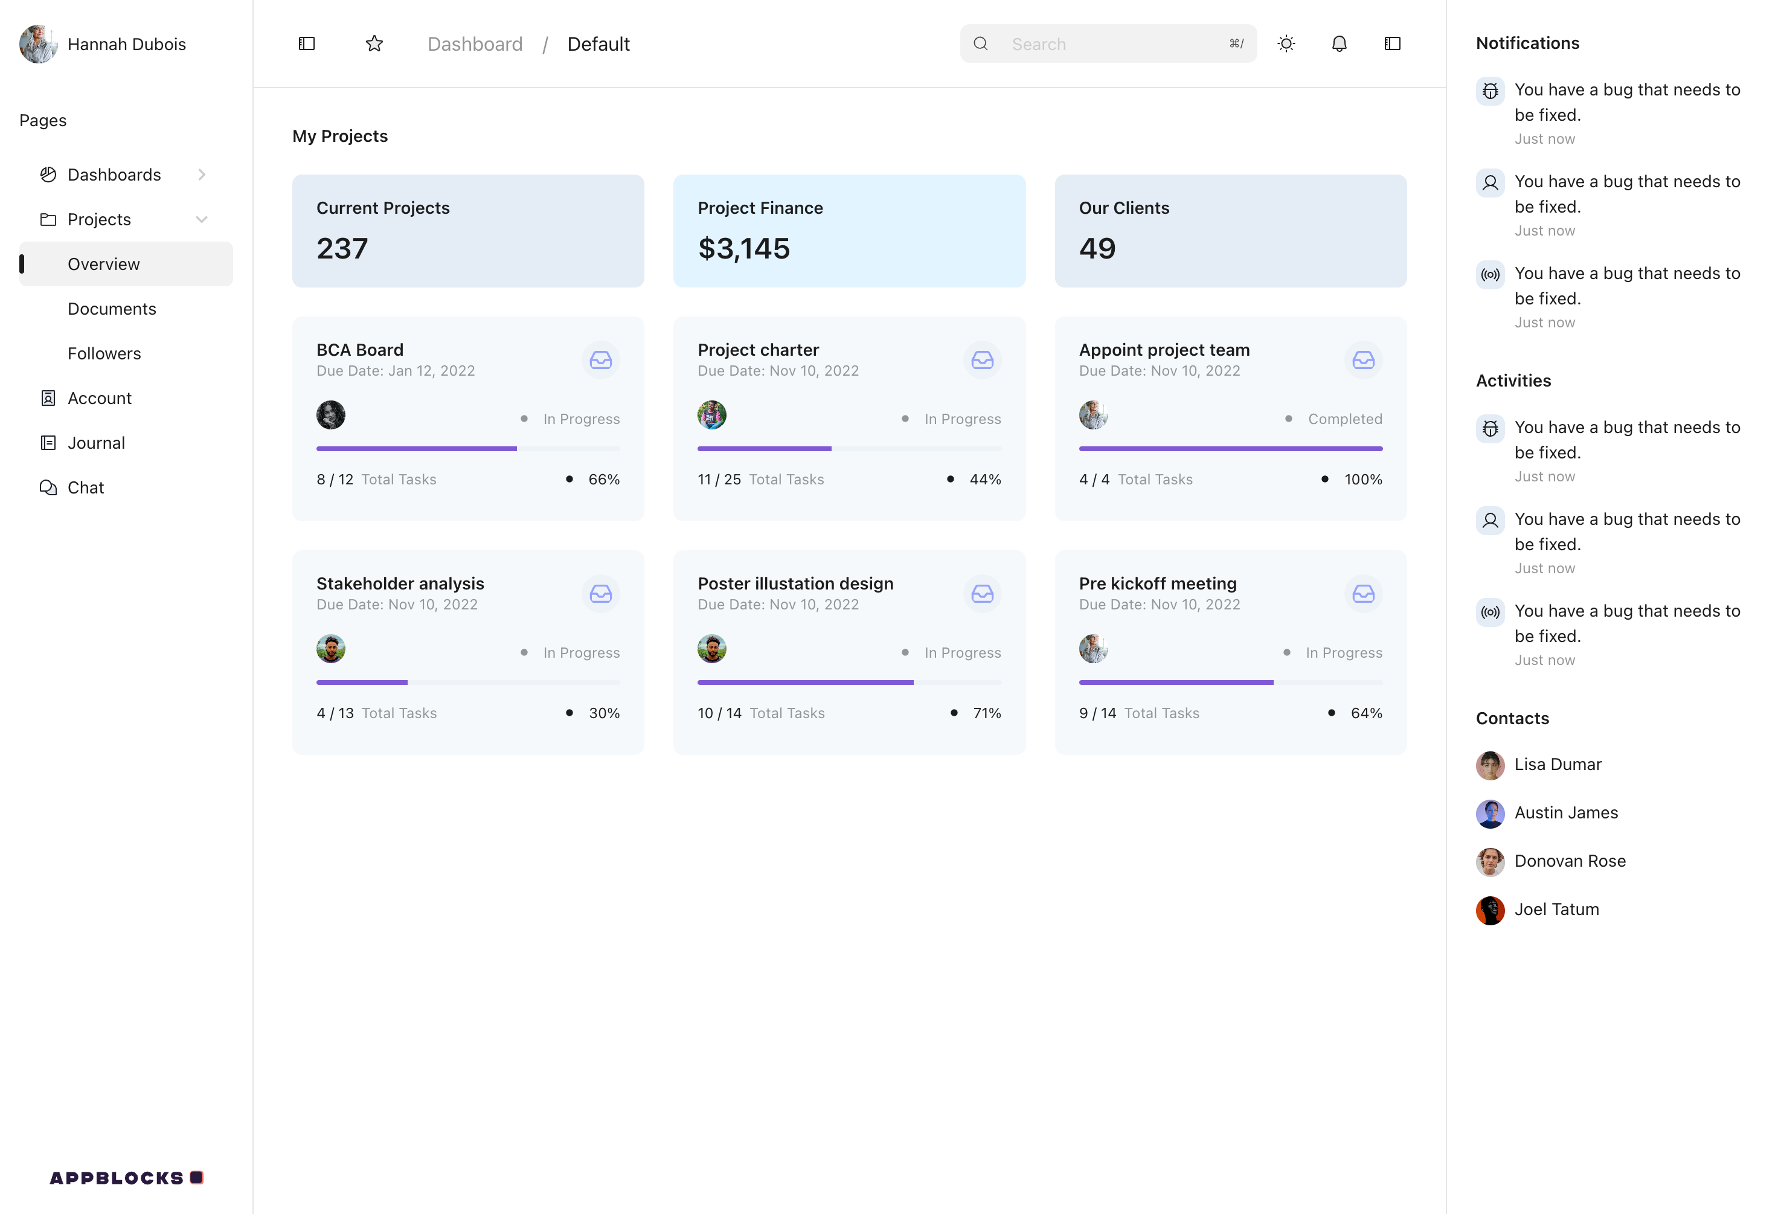
Task: Click the inbox icon on Project charter card
Action: click(x=982, y=359)
